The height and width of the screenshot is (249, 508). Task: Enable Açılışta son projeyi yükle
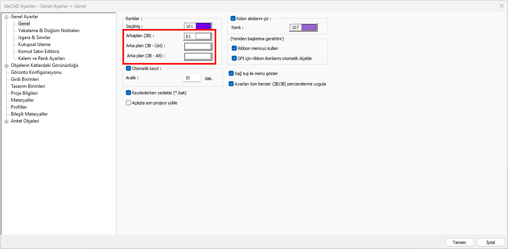(x=129, y=103)
